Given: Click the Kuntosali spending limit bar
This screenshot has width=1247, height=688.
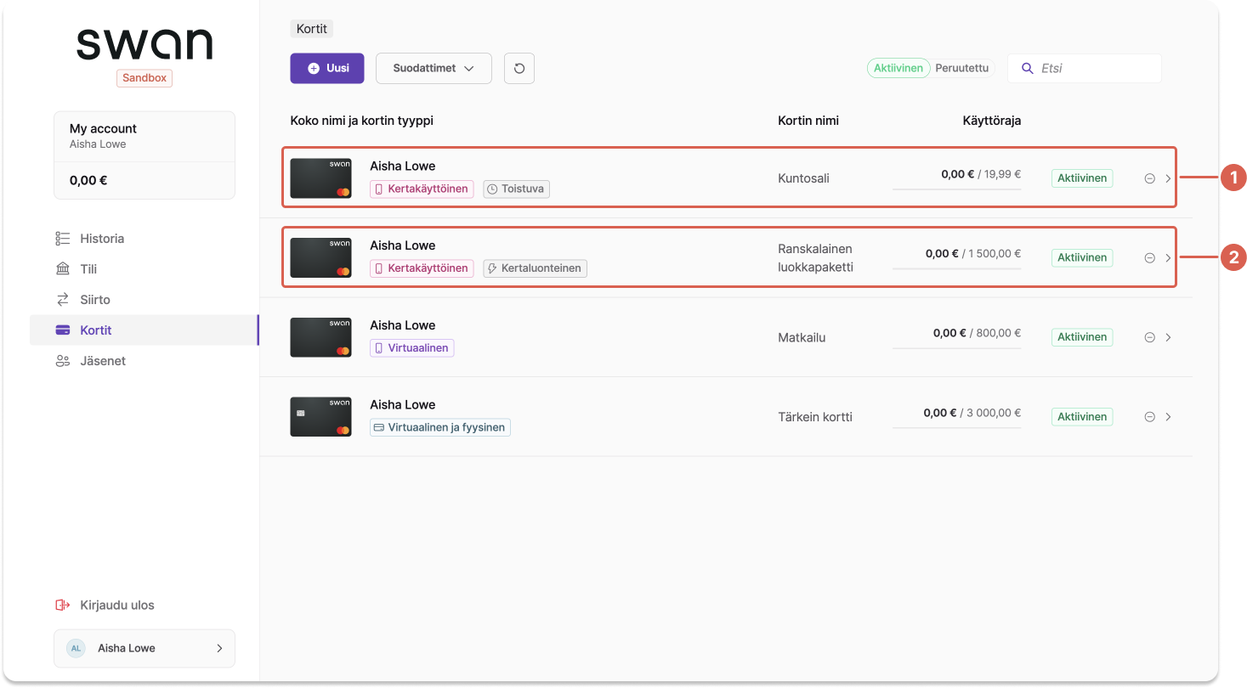Looking at the screenshot, I should 957,189.
